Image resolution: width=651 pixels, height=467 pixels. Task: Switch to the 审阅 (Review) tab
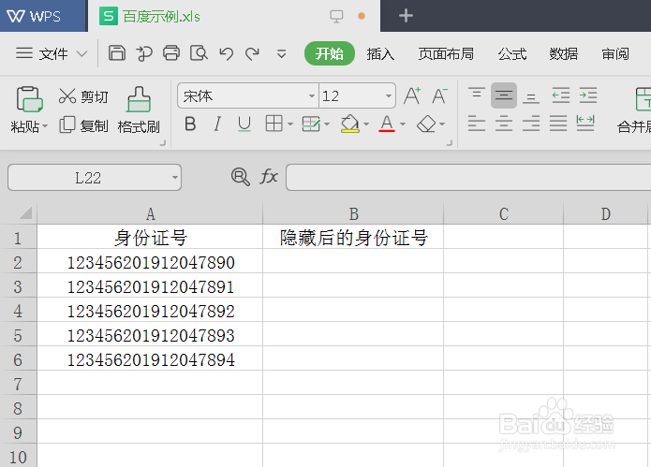point(615,54)
